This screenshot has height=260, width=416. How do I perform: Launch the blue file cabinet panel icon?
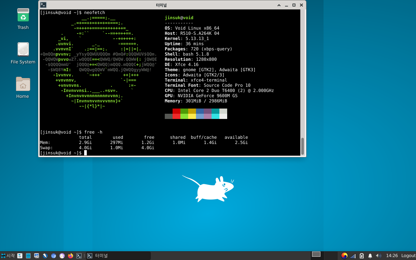coord(28,256)
